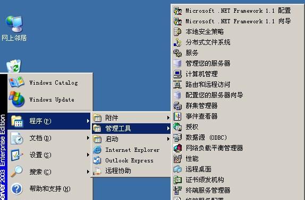Click the 事件查看器 event viewer icon
This screenshot has height=200, width=305.
(x=177, y=116)
